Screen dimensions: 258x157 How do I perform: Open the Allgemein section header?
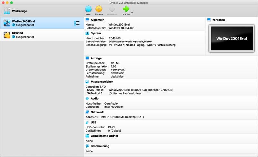pos(97,20)
